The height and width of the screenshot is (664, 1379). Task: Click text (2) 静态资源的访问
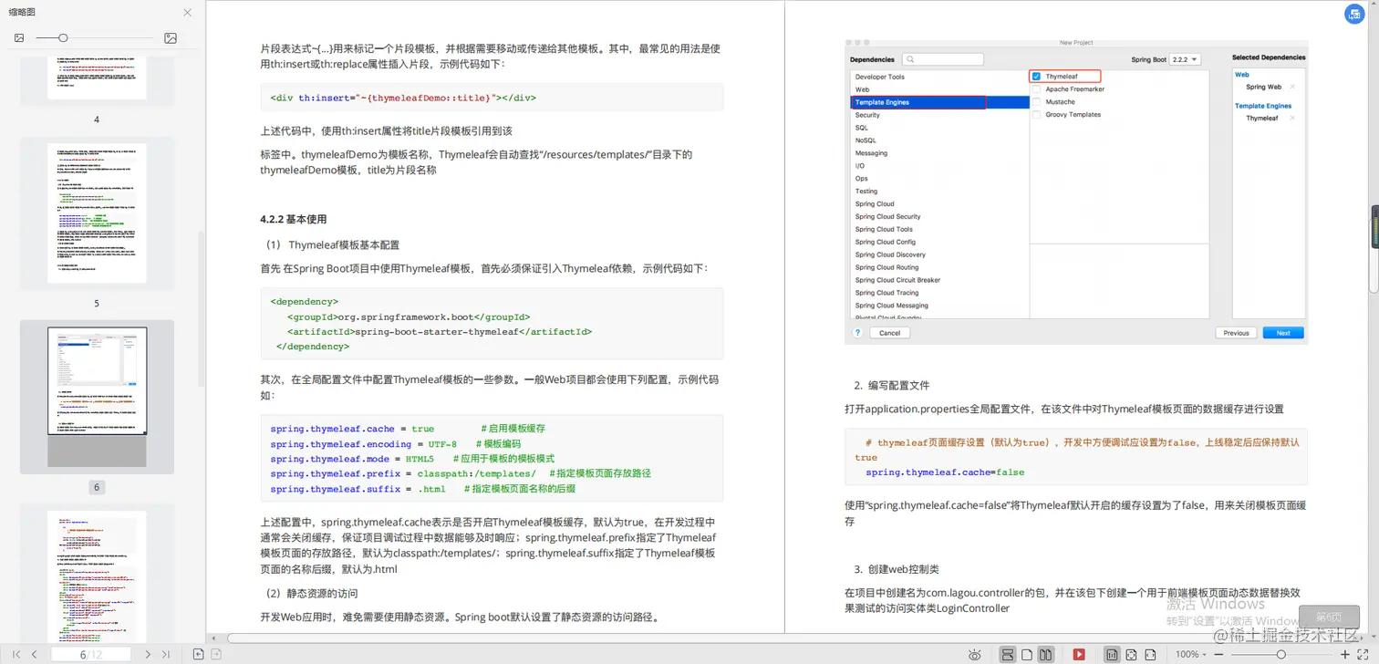coord(312,594)
